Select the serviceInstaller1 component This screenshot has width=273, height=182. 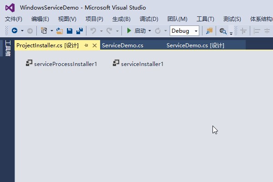point(138,64)
